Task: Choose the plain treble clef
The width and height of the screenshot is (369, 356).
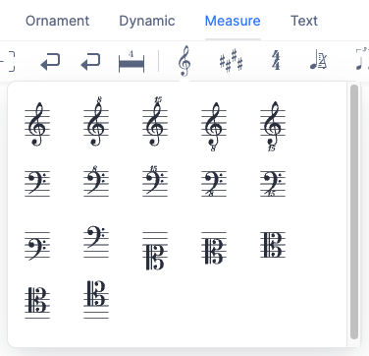Action: 37,124
